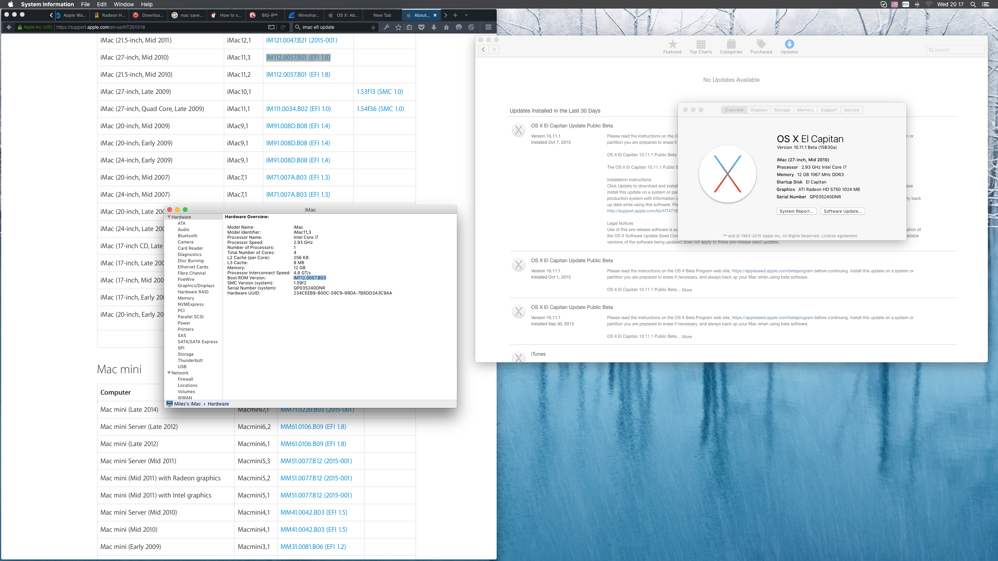Open Top Charts in App Store toolbar

[x=701, y=47]
